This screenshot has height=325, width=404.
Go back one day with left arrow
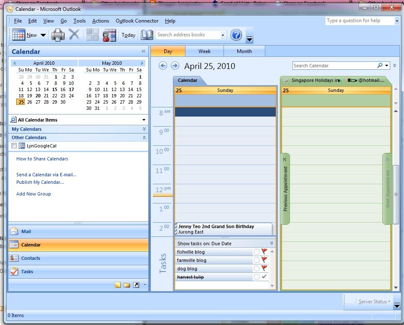tap(163, 66)
